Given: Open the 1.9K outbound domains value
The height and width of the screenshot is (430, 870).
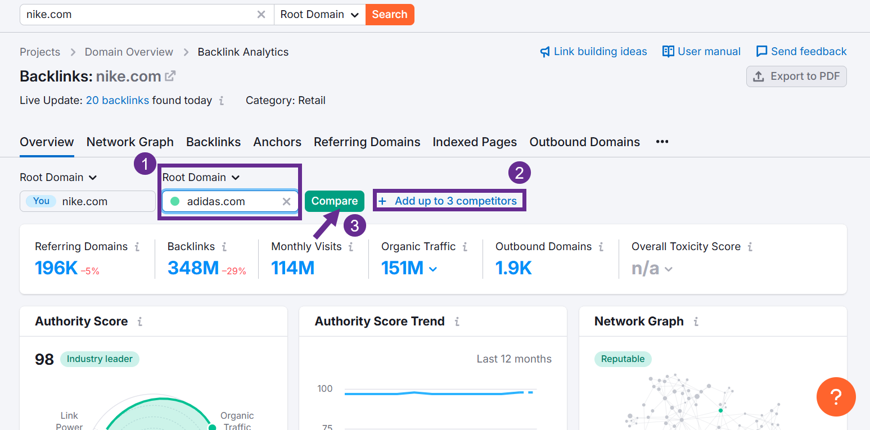Looking at the screenshot, I should [513, 268].
